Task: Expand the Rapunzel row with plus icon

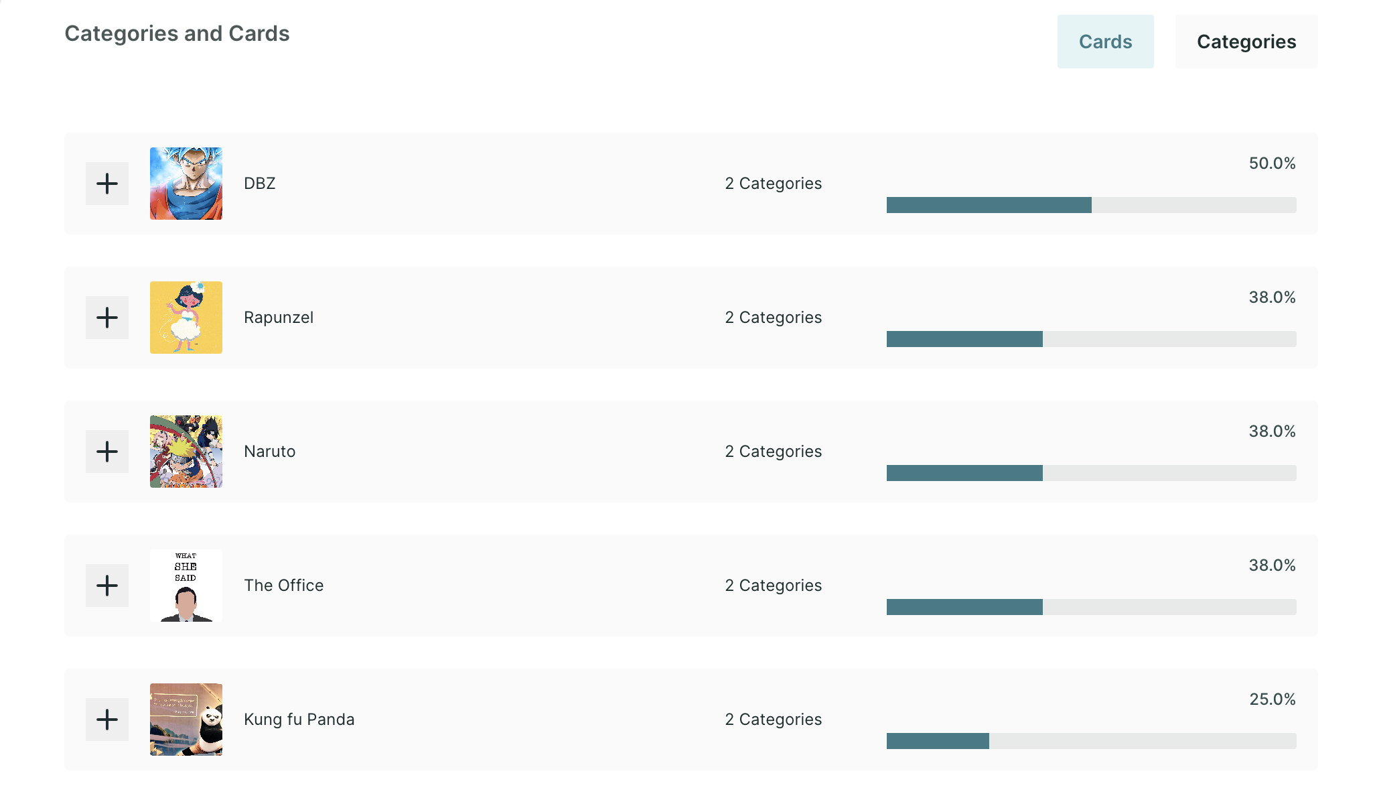Action: pos(107,318)
